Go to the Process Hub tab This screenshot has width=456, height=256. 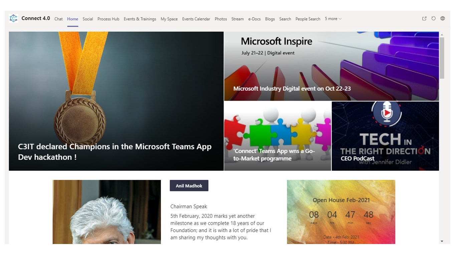pos(108,19)
